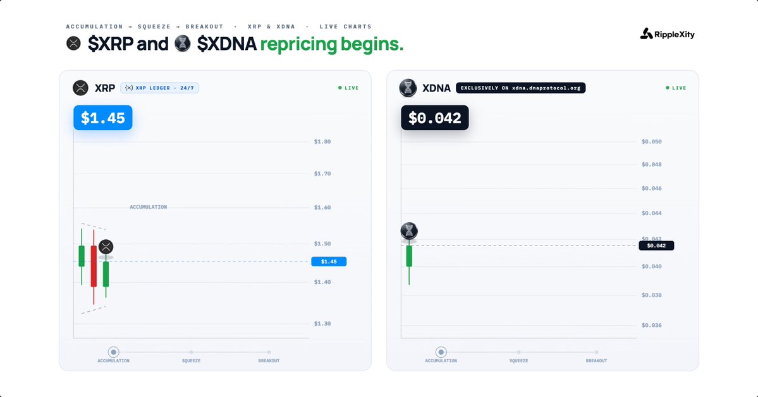The width and height of the screenshot is (758, 397).
Task: Click the EXCLUSIVELY ON xdna.dnaprotocol.org badge
Action: pyautogui.click(x=521, y=88)
